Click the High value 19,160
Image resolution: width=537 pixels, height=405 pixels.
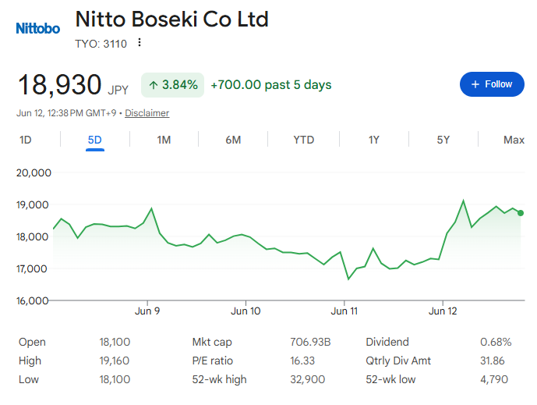pyautogui.click(x=115, y=361)
